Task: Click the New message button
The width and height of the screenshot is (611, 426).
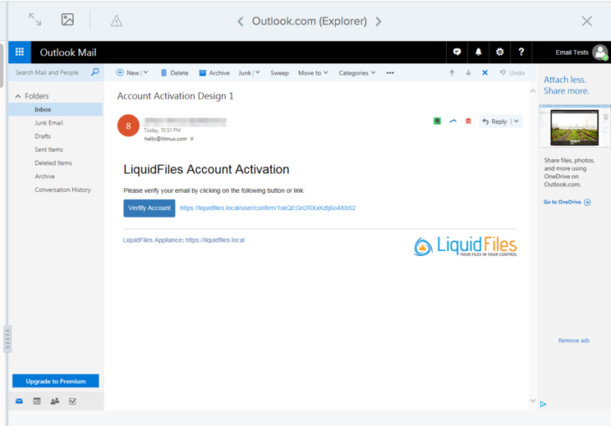Action: coord(128,73)
